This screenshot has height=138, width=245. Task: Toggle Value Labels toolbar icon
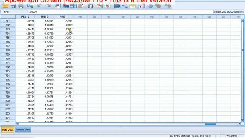point(142,6)
